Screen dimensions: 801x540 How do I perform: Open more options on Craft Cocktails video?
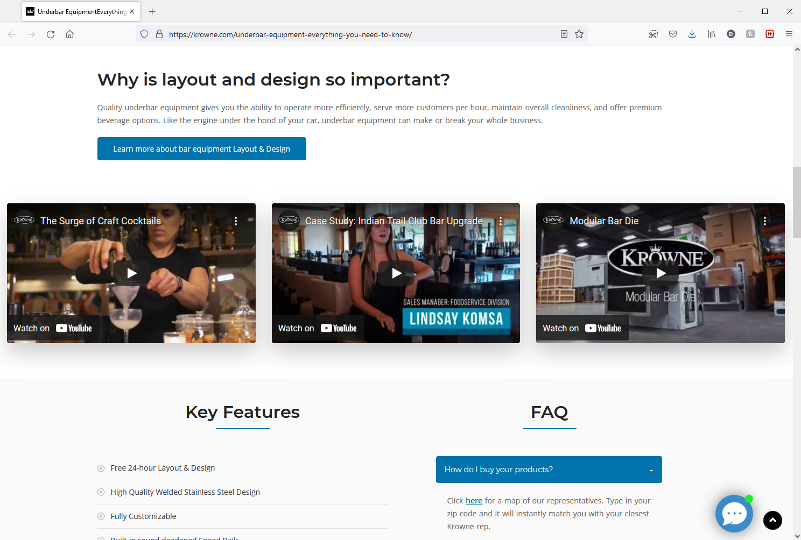236,221
